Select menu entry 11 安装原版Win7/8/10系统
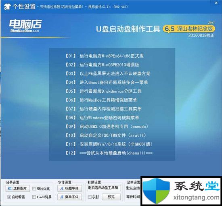 point(109,144)
